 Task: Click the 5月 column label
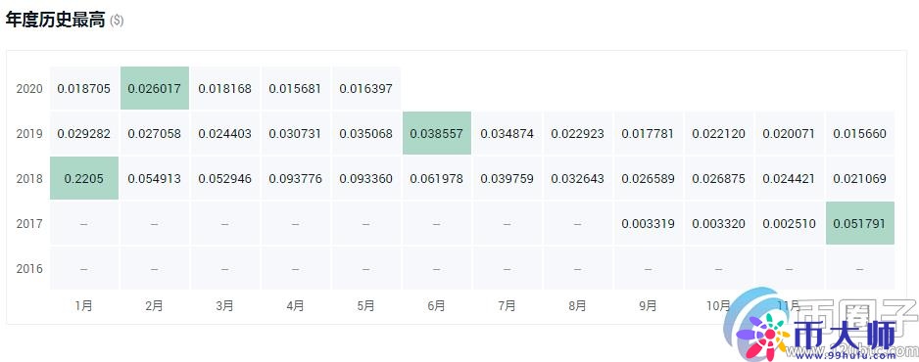click(365, 306)
